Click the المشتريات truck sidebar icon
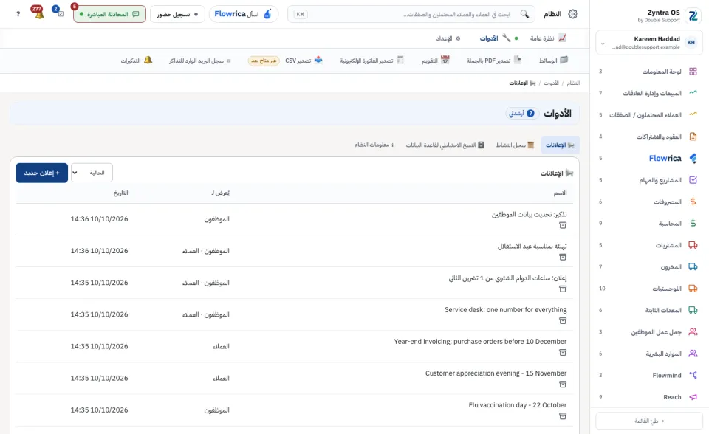The image size is (709, 434). click(x=693, y=245)
